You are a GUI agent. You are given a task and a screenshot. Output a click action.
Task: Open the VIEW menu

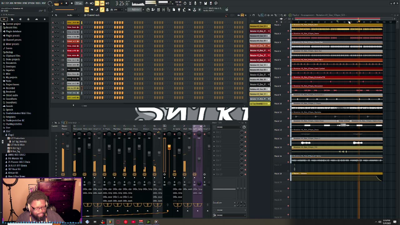click(25, 3)
